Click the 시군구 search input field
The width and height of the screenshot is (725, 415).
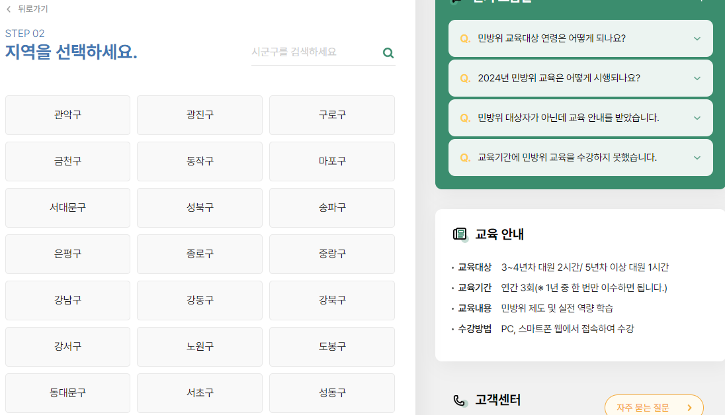pos(311,53)
